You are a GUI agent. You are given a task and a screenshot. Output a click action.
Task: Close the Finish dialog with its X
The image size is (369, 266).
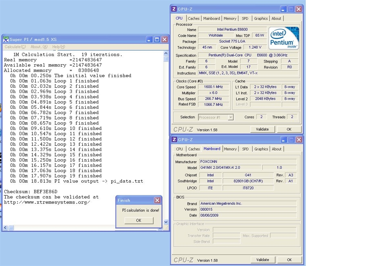coord(157,200)
